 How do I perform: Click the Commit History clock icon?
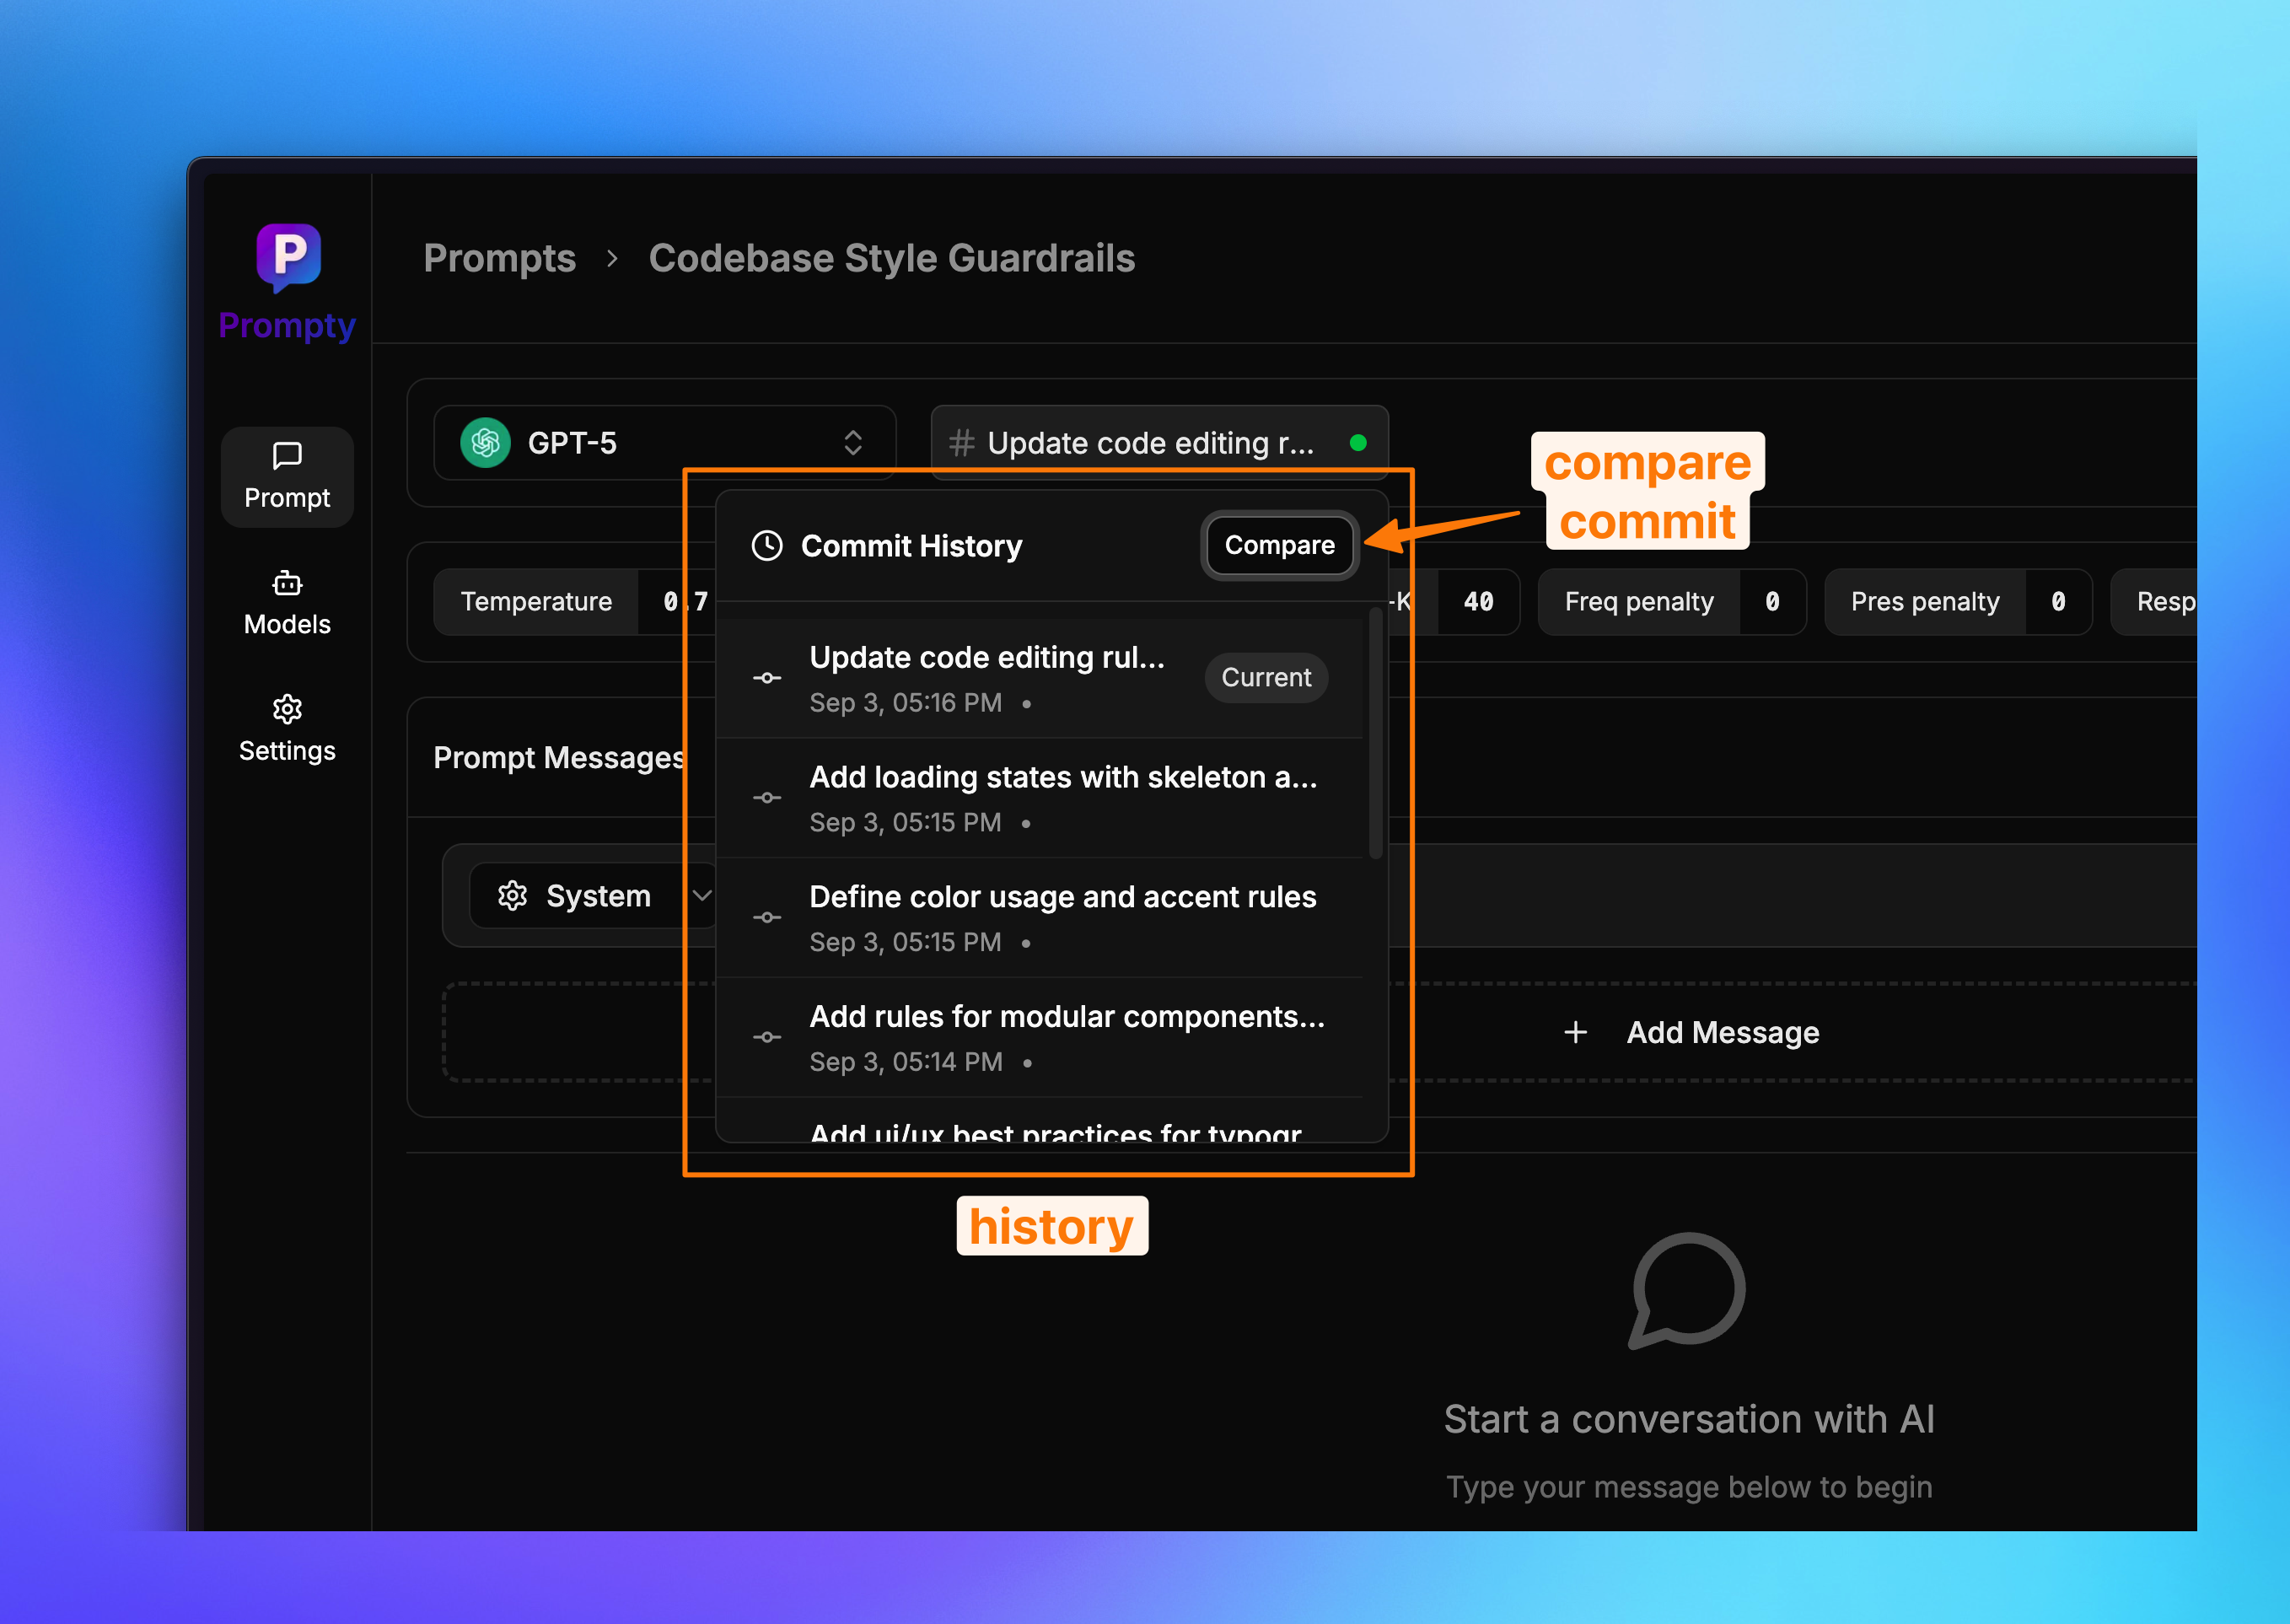pyautogui.click(x=767, y=546)
